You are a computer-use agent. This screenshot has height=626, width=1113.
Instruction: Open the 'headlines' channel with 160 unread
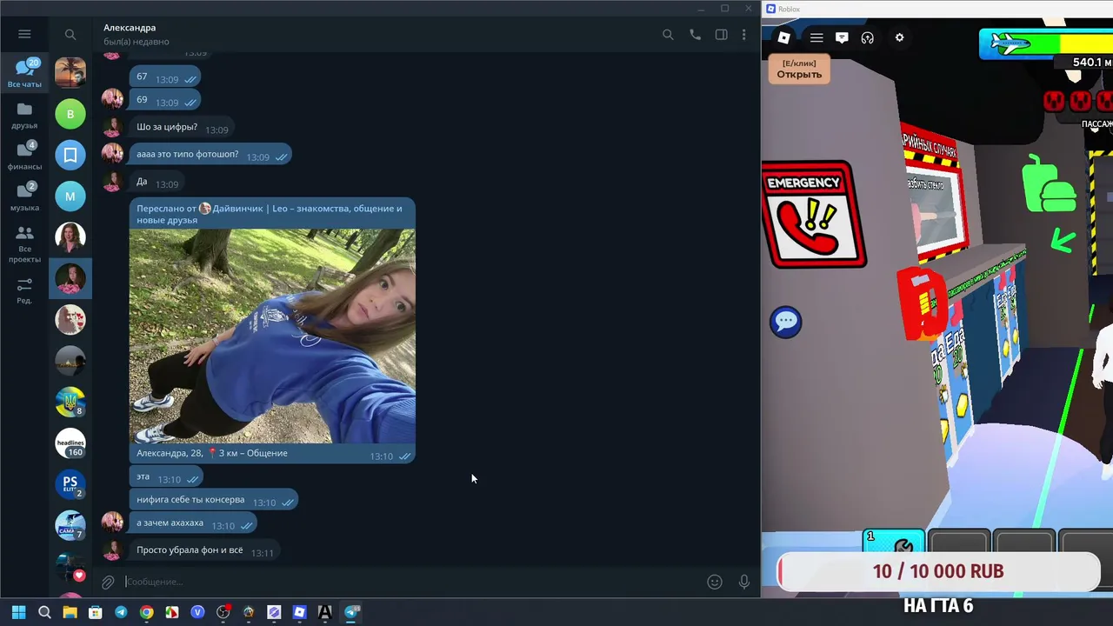pyautogui.click(x=70, y=443)
